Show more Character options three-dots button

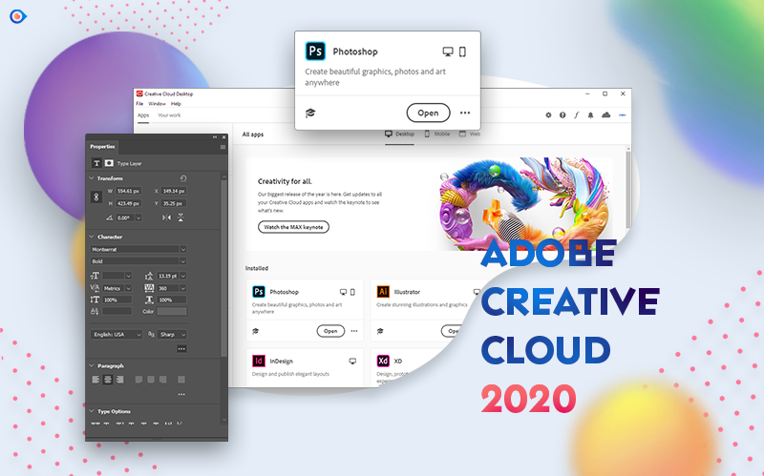point(181,348)
